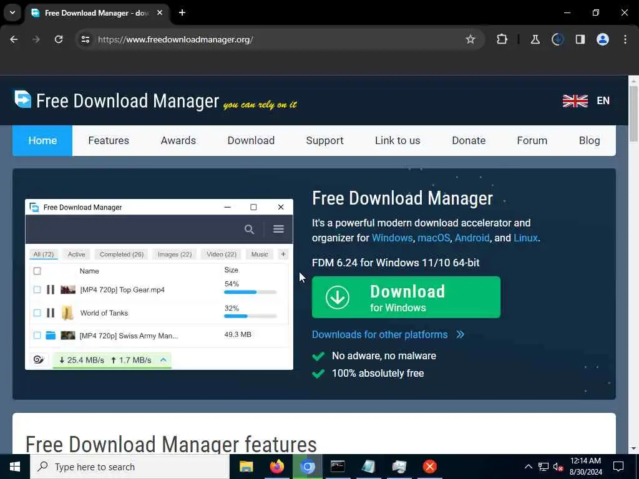Click the World of Tanks 32% progress bar
This screenshot has width=639, height=479.
[250, 316]
